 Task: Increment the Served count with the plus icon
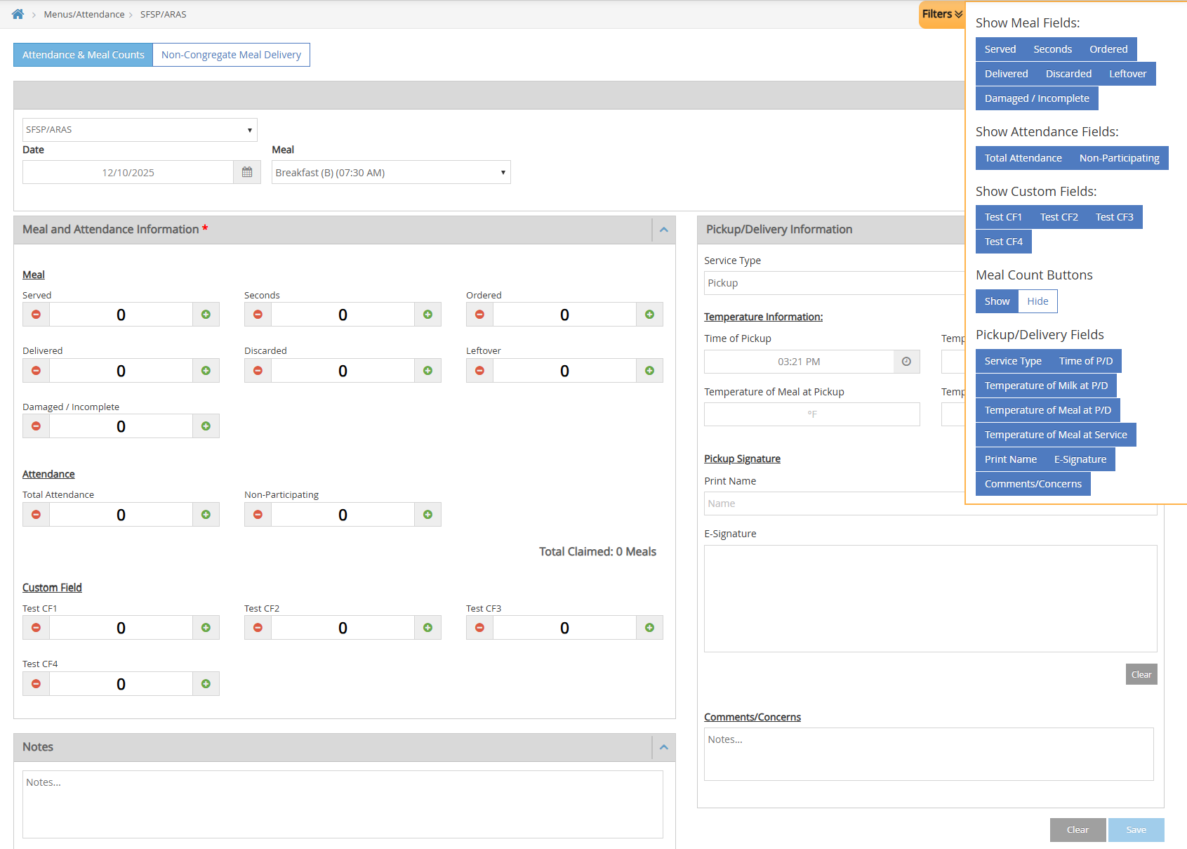pyautogui.click(x=205, y=314)
